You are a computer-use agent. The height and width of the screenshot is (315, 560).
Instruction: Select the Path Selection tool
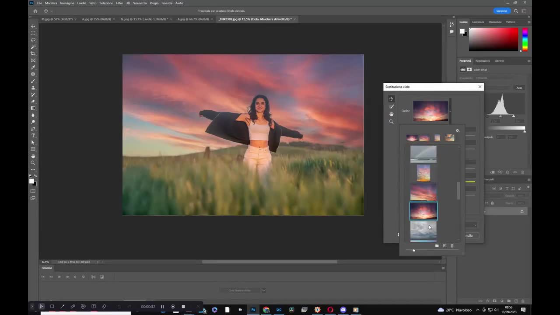point(33,142)
